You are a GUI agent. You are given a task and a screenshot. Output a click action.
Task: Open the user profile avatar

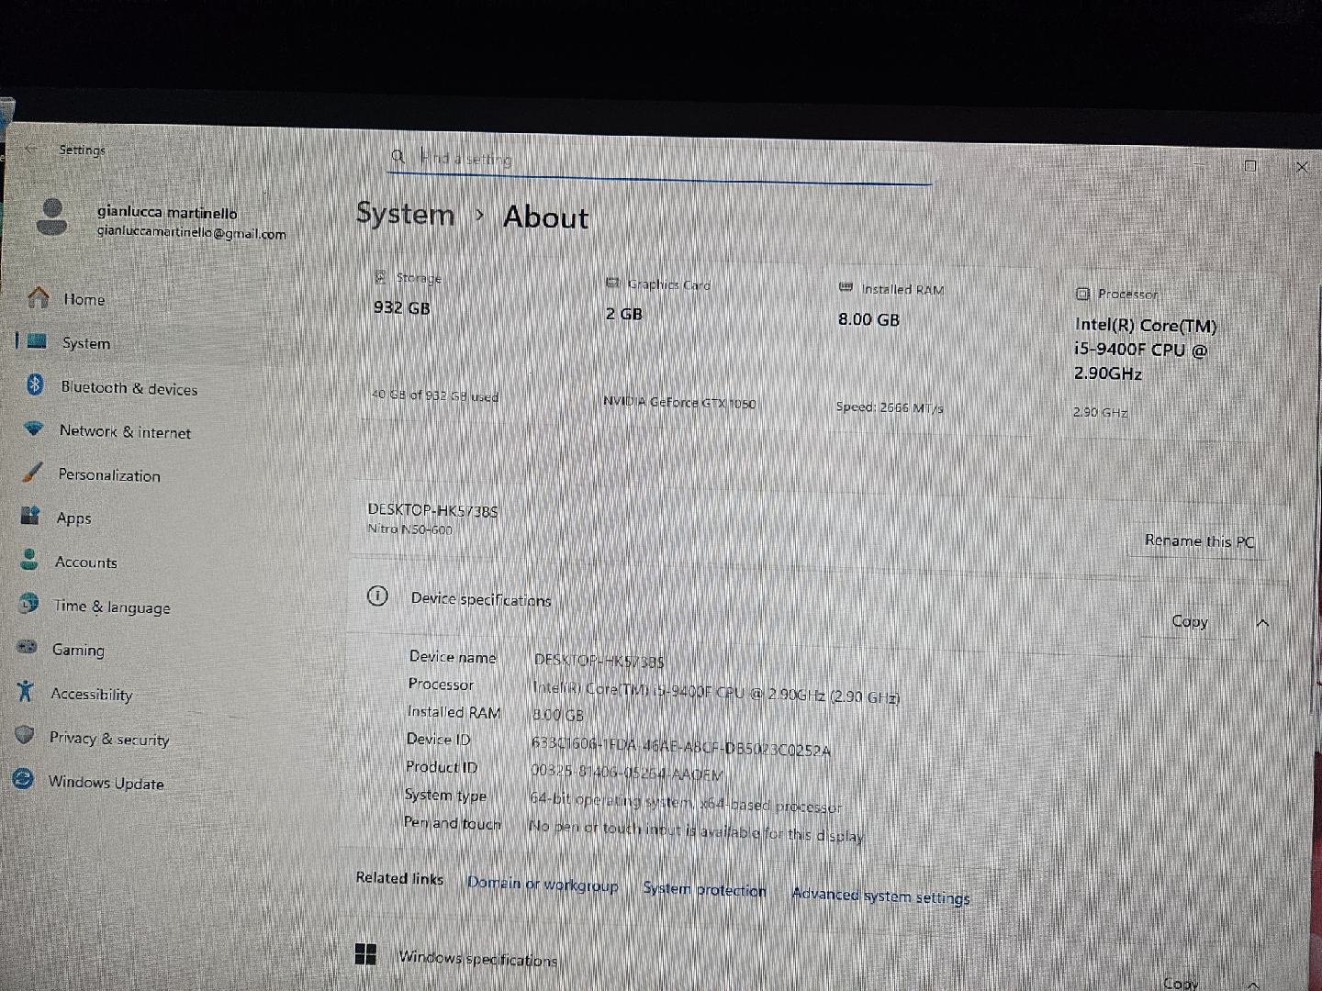(51, 217)
